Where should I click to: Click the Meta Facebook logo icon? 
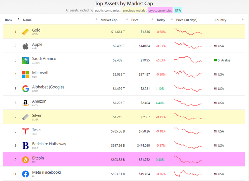26,174
